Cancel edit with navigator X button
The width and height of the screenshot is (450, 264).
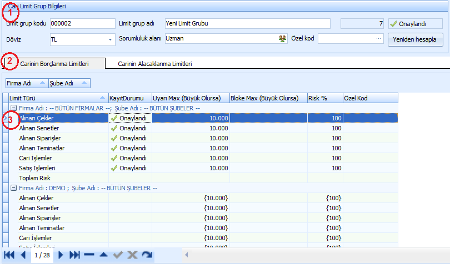[132, 255]
